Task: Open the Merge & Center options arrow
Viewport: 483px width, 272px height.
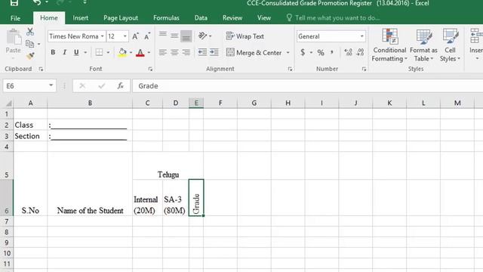Action: point(288,53)
